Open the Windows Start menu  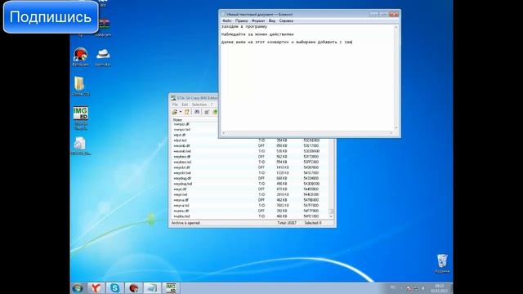coord(78,288)
